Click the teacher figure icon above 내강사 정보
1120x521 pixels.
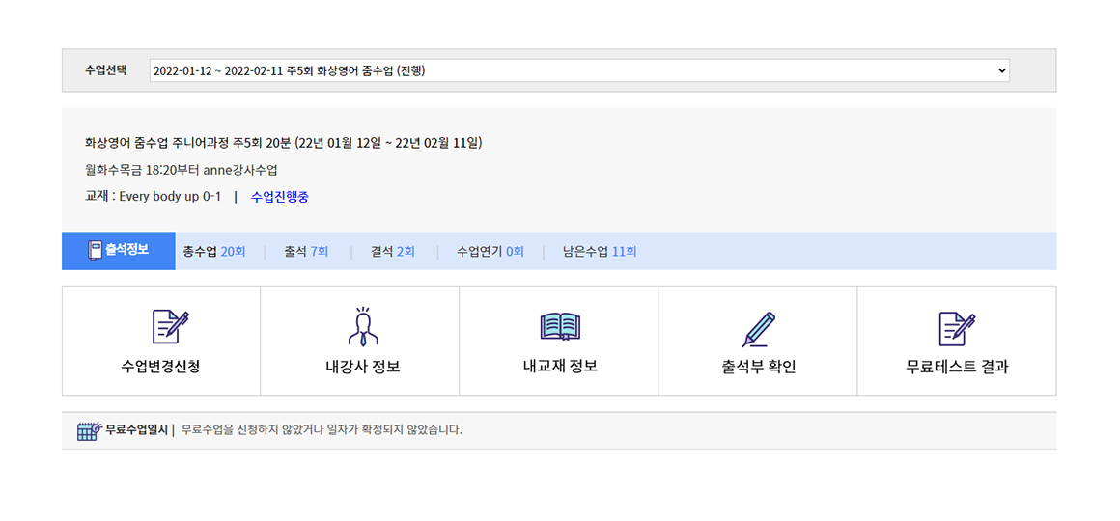tap(362, 327)
